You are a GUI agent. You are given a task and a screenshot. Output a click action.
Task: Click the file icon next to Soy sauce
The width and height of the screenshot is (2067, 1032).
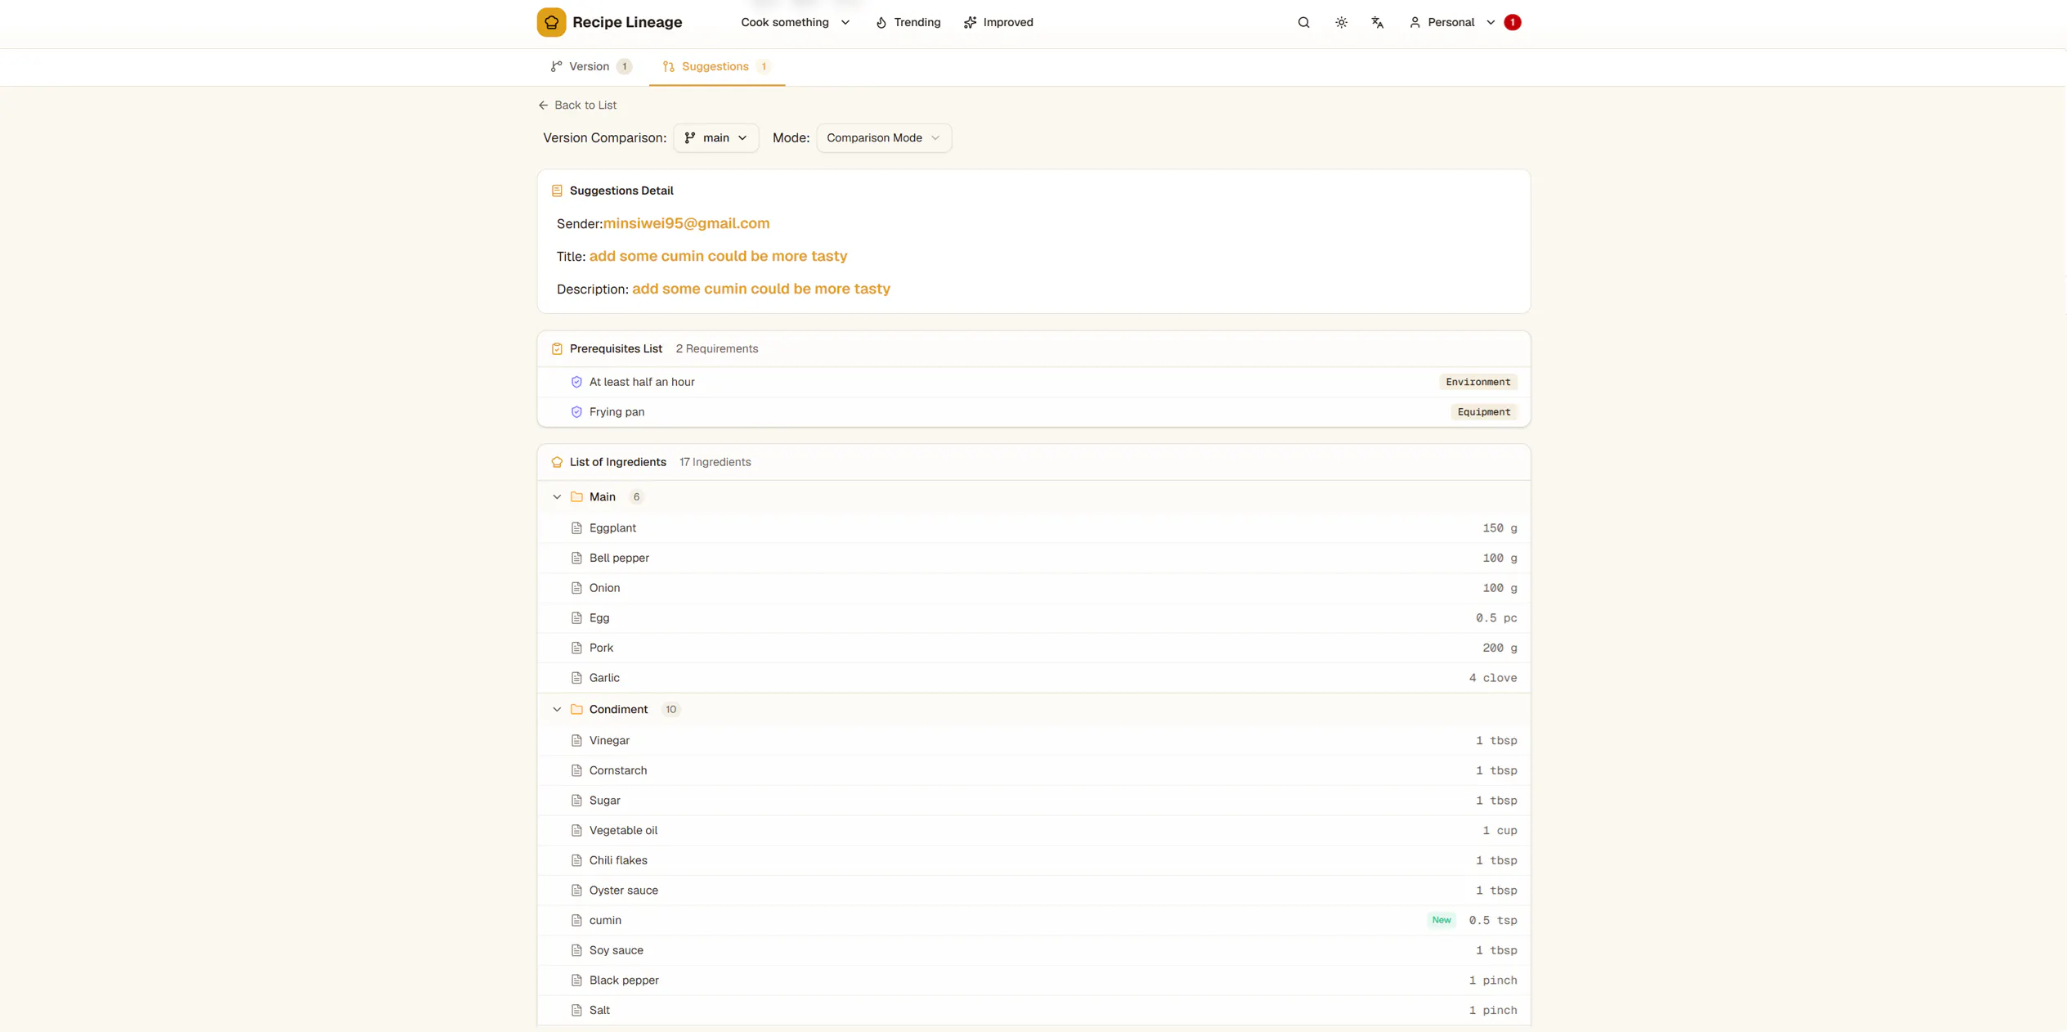tap(576, 950)
